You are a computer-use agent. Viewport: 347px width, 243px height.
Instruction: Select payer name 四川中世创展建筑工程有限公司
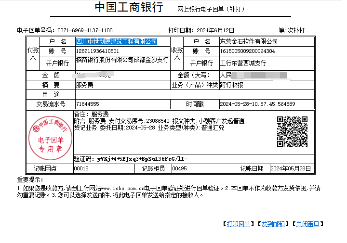pyautogui.click(x=117, y=41)
